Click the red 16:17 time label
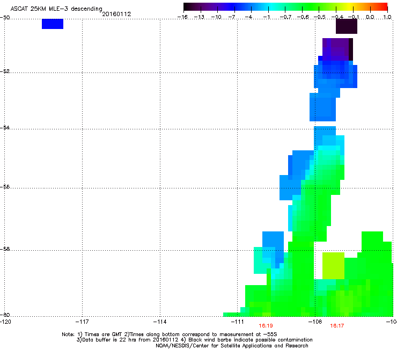 [x=337, y=326]
